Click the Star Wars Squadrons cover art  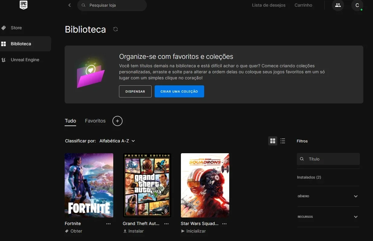pos(205,185)
